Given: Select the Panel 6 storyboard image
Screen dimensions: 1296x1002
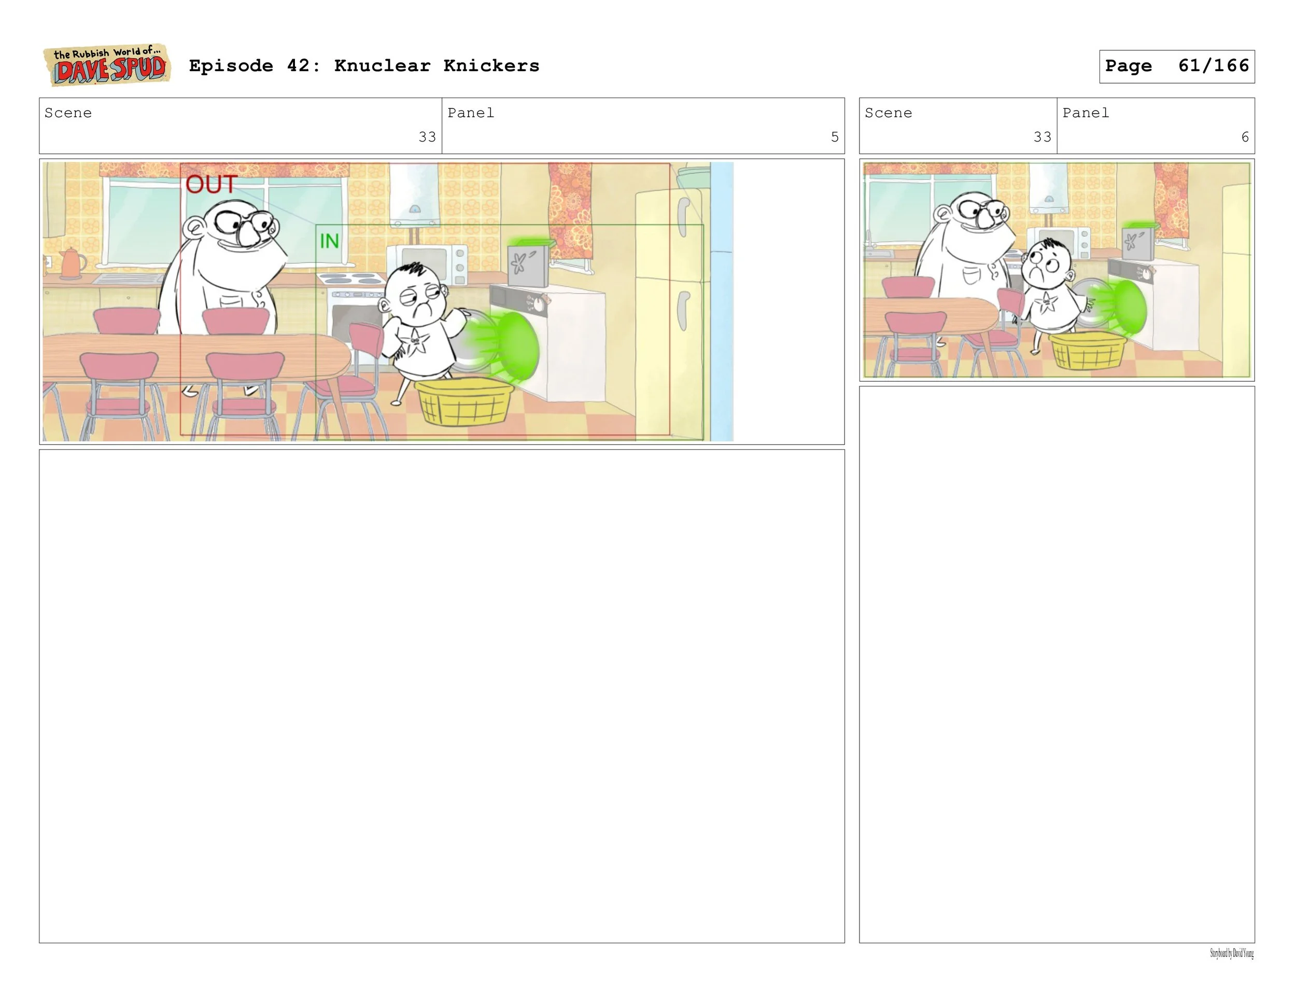Looking at the screenshot, I should [x=1056, y=270].
